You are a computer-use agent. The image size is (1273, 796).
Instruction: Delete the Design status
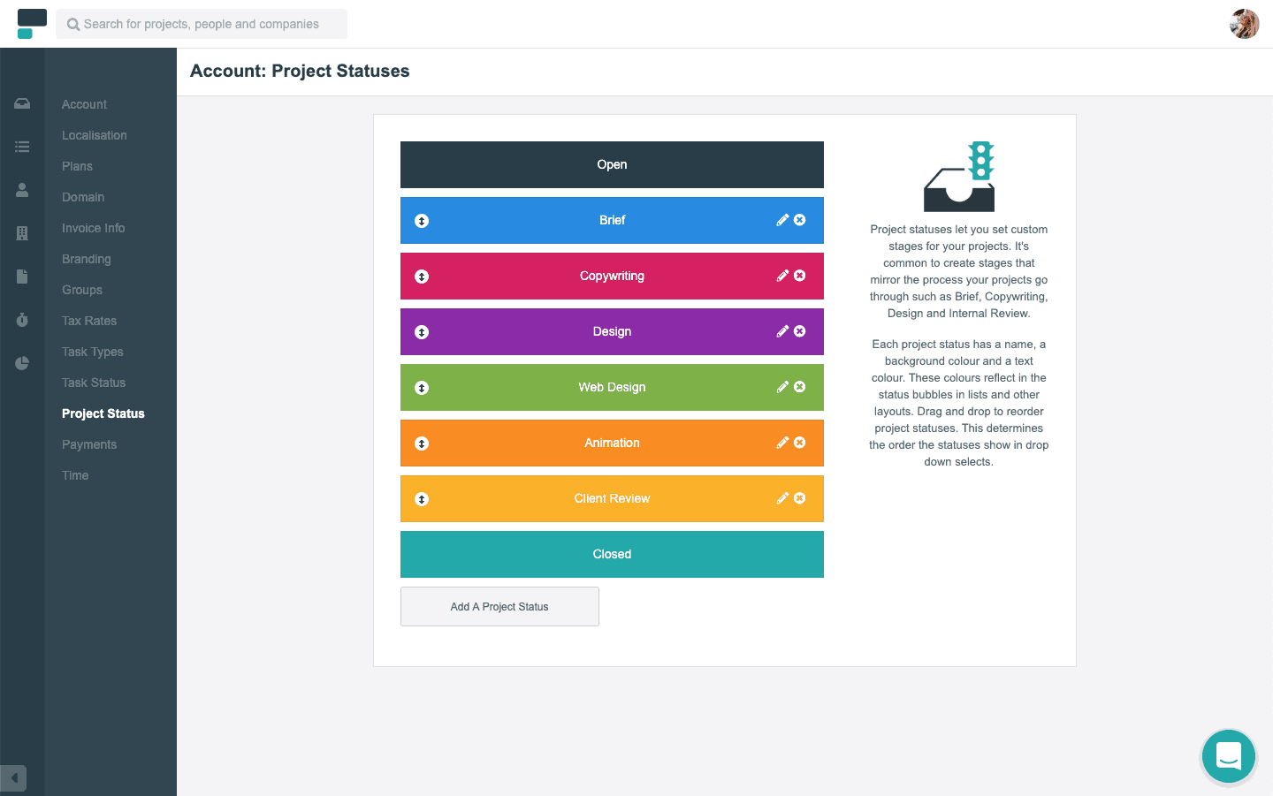pyautogui.click(x=799, y=331)
